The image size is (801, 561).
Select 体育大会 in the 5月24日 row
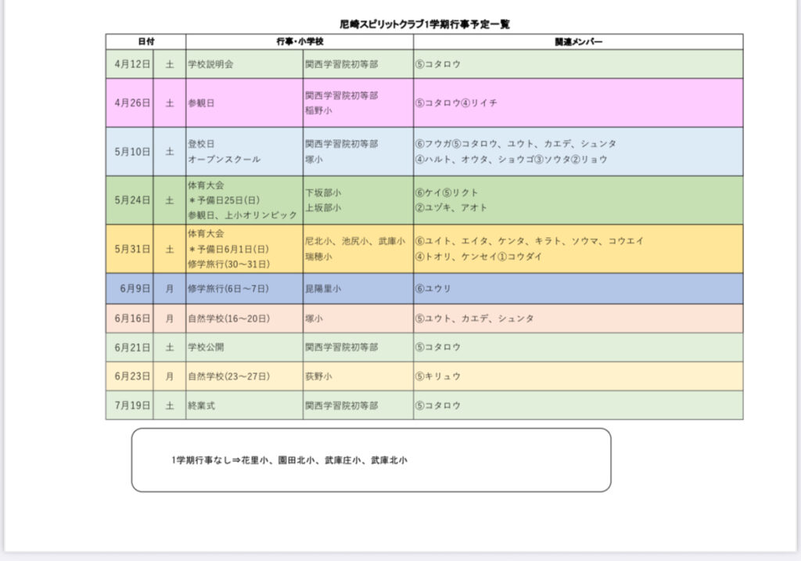pos(206,185)
